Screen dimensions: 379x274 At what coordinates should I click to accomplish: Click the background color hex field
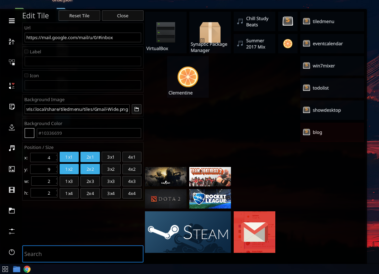pyautogui.click(x=89, y=133)
